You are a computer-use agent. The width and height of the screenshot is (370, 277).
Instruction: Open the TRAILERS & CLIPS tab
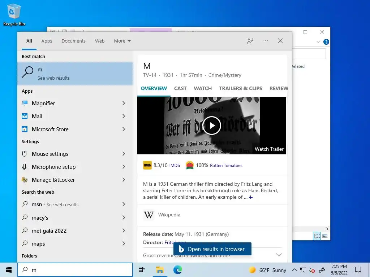[x=240, y=88]
